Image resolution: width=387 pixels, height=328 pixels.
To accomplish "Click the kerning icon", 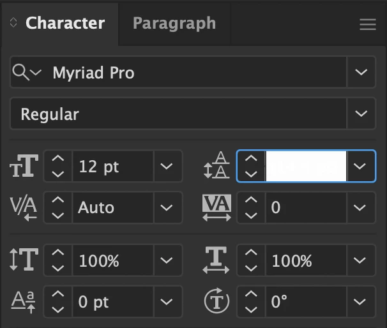I will tap(24, 208).
